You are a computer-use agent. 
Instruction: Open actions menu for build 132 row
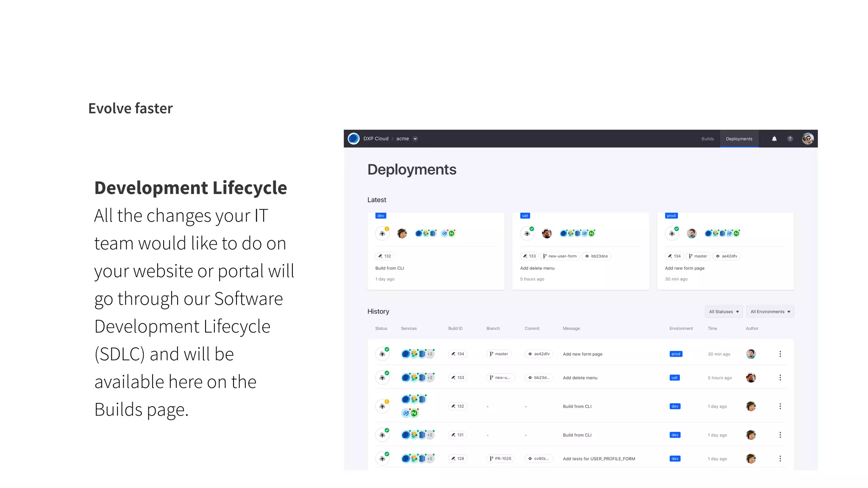780,406
